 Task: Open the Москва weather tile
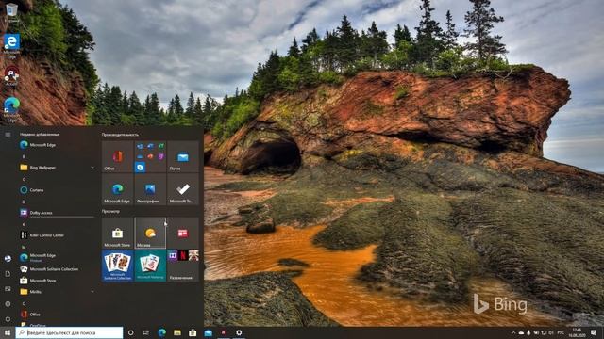click(150, 233)
